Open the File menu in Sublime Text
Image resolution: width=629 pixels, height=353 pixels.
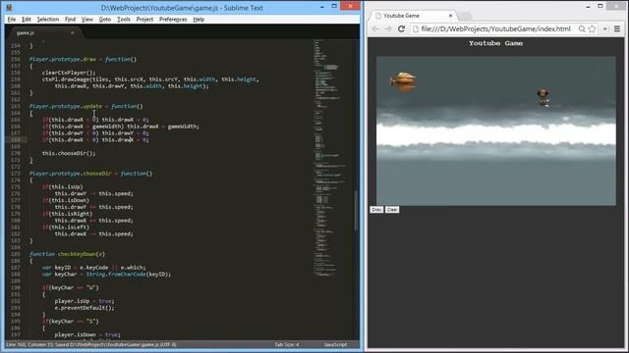click(12, 20)
